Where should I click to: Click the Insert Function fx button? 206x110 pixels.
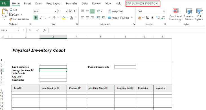pos(45,30)
